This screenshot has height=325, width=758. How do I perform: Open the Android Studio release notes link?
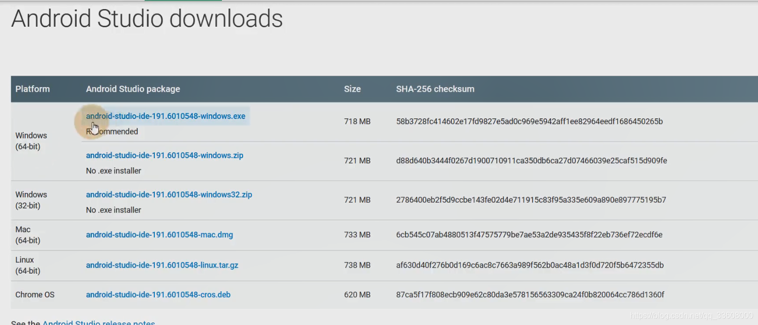pos(99,322)
